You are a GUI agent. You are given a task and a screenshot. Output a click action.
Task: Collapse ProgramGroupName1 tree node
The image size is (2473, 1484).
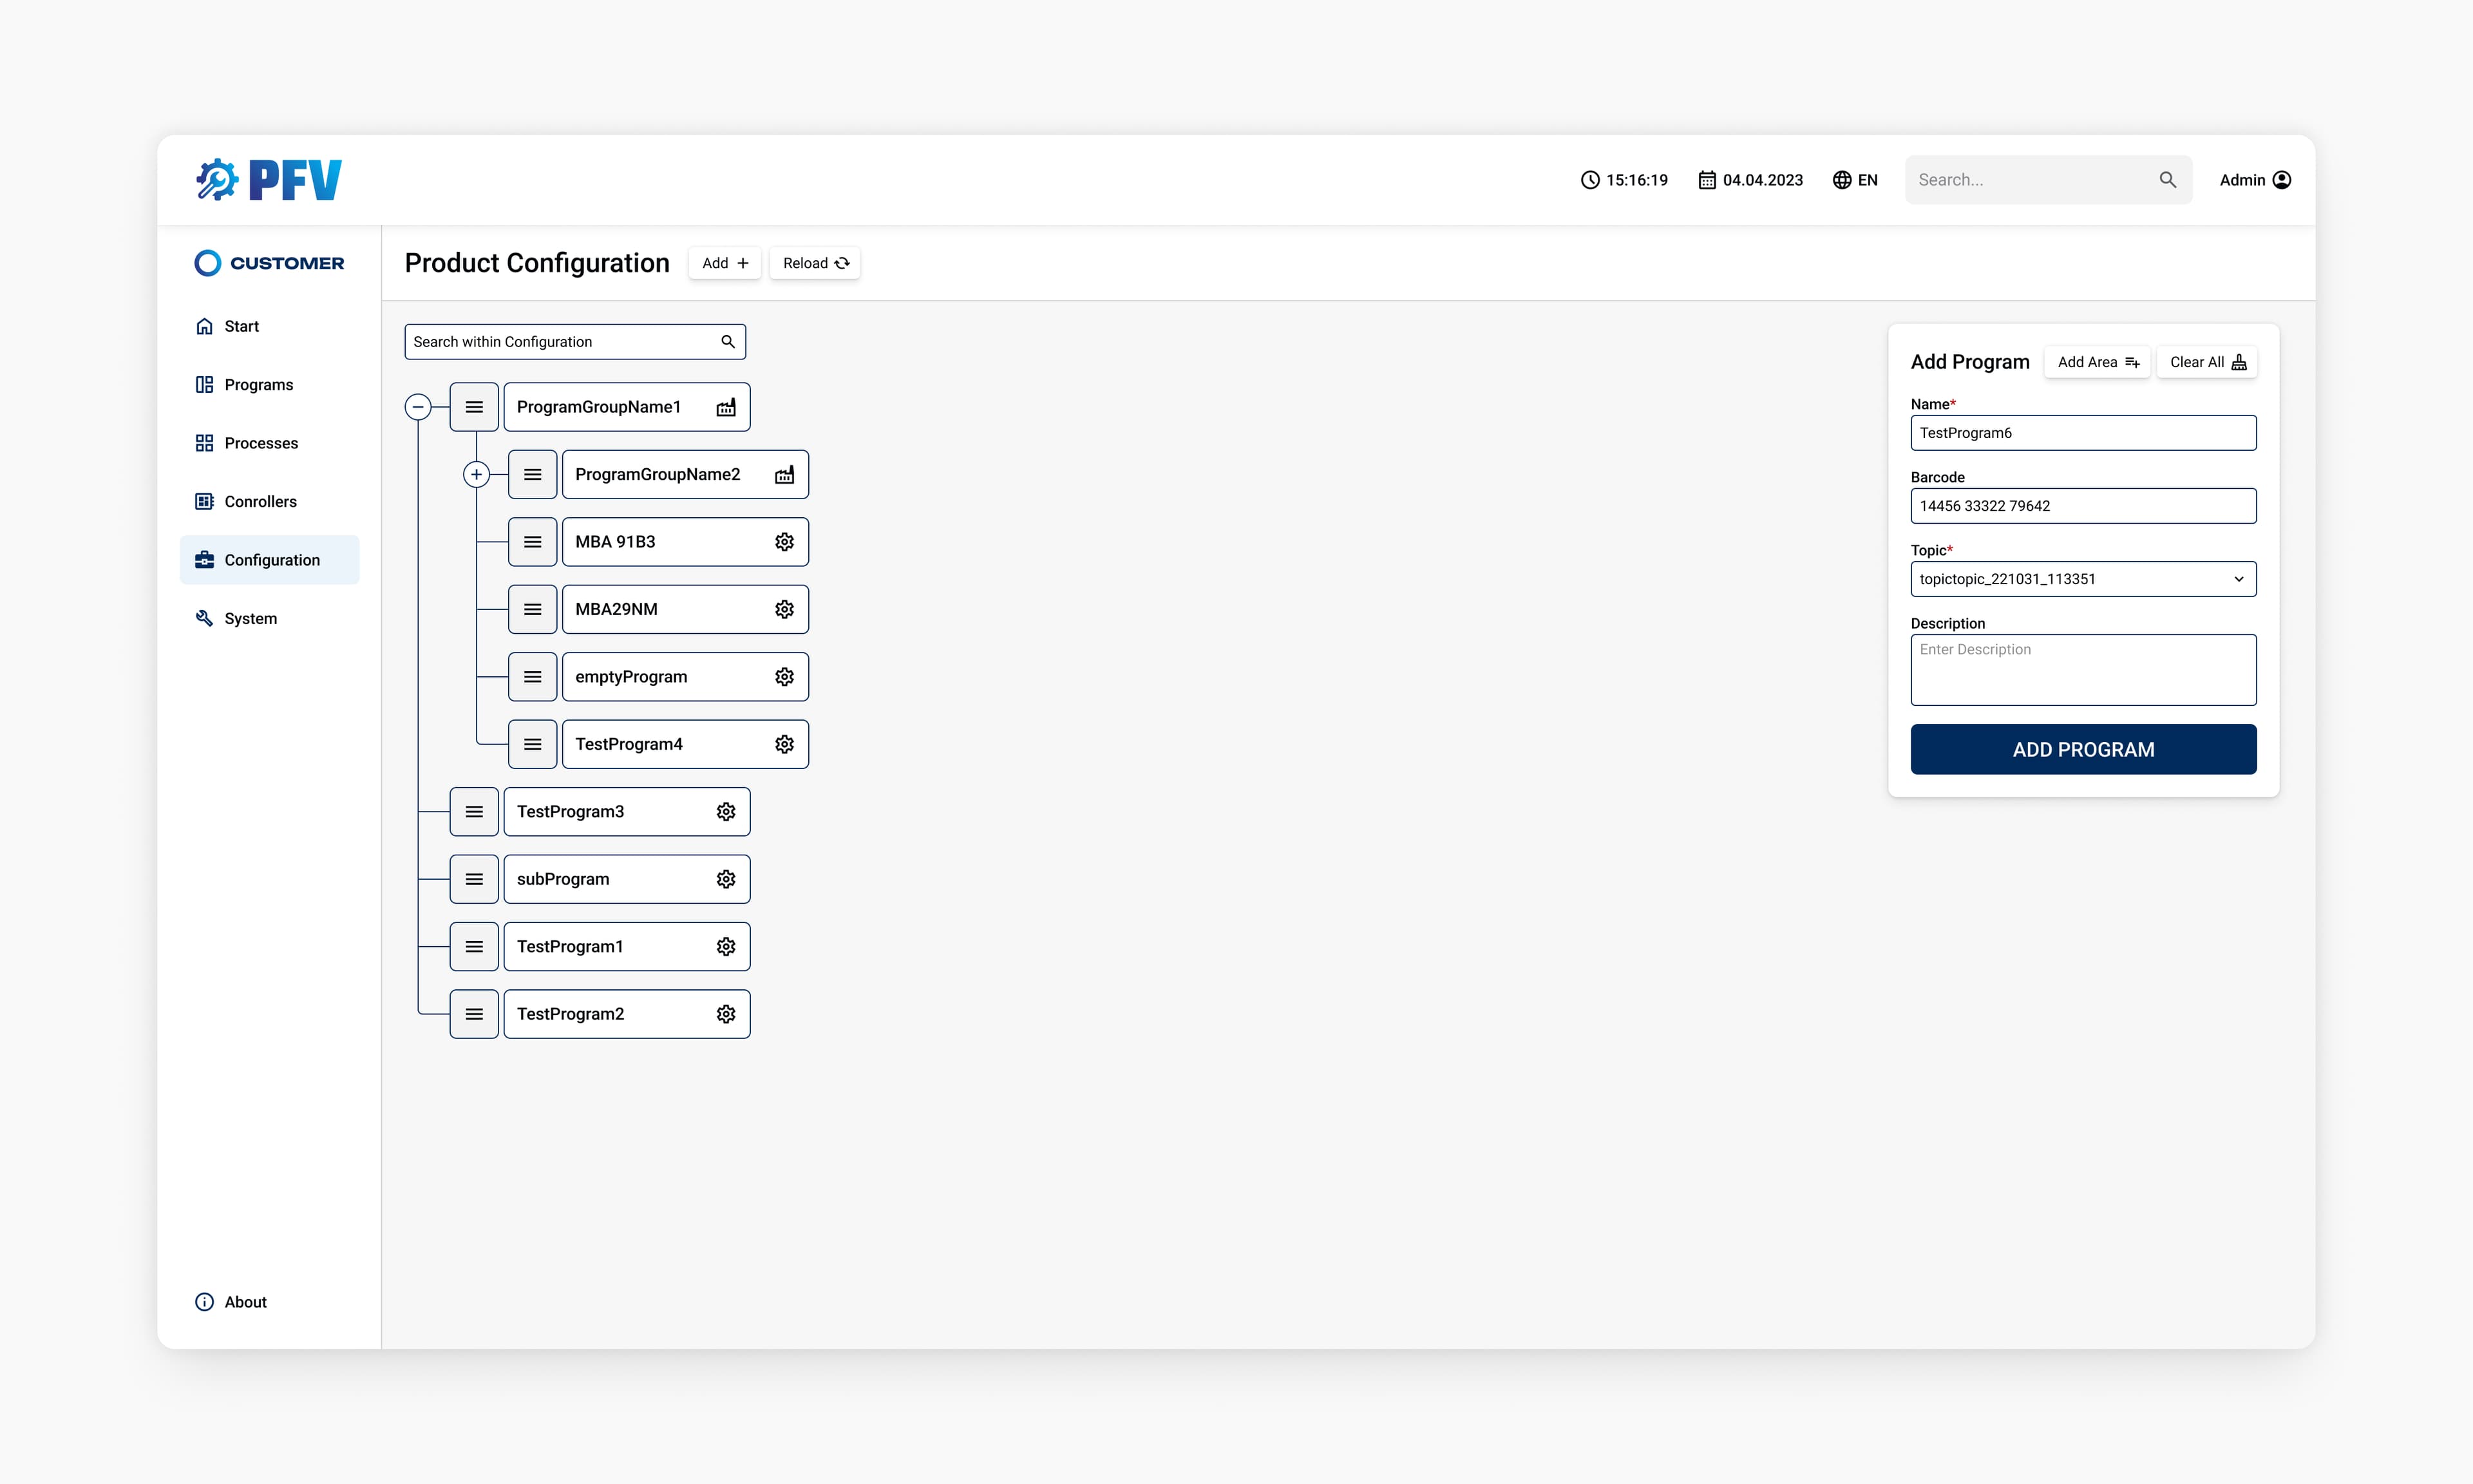pyautogui.click(x=419, y=407)
